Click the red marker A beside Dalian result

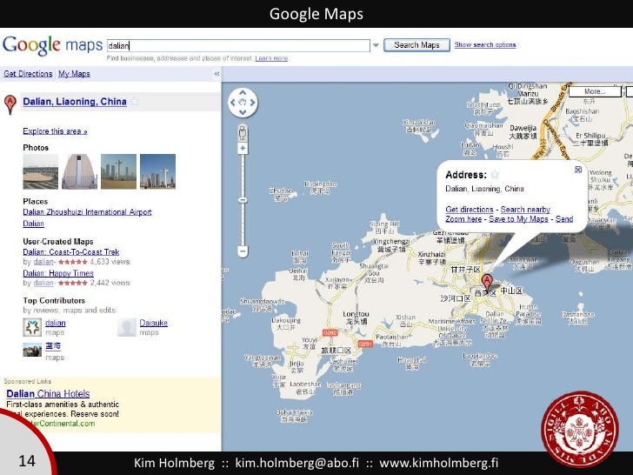point(10,103)
